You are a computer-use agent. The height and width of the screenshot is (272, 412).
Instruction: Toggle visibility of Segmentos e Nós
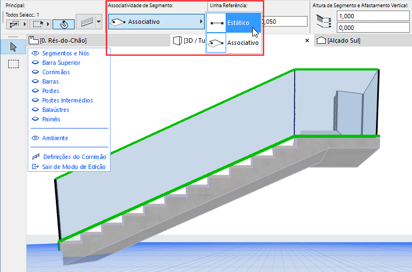pyautogui.click(x=35, y=53)
